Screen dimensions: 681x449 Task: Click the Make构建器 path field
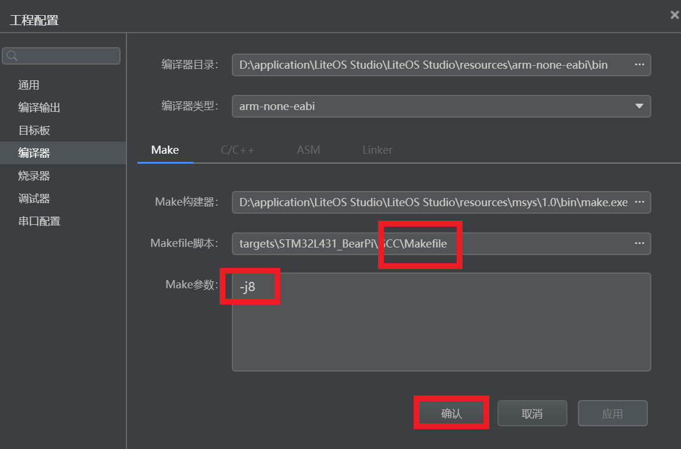(x=441, y=202)
